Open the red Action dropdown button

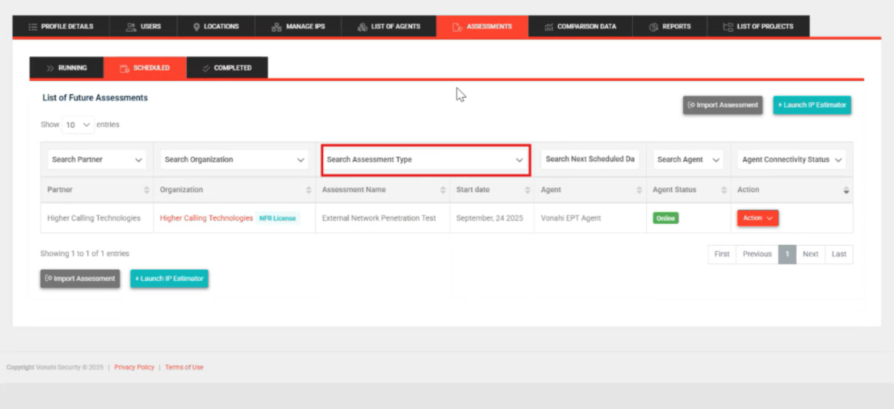coord(757,218)
